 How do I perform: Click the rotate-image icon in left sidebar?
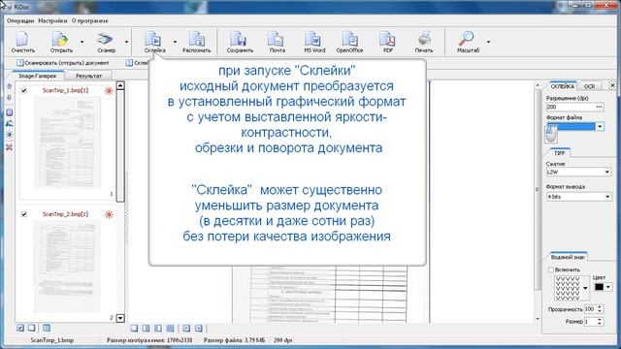(x=9, y=123)
